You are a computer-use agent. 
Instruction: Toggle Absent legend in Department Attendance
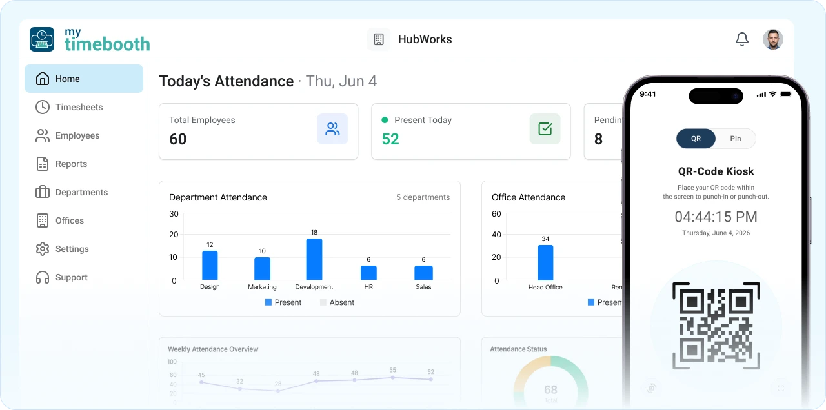pyautogui.click(x=337, y=302)
